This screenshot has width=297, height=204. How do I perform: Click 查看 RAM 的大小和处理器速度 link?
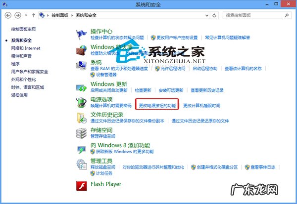click(119, 69)
